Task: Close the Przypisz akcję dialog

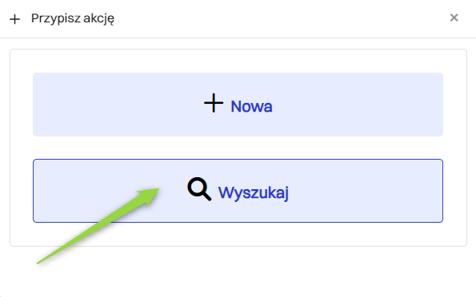Action: point(454,18)
